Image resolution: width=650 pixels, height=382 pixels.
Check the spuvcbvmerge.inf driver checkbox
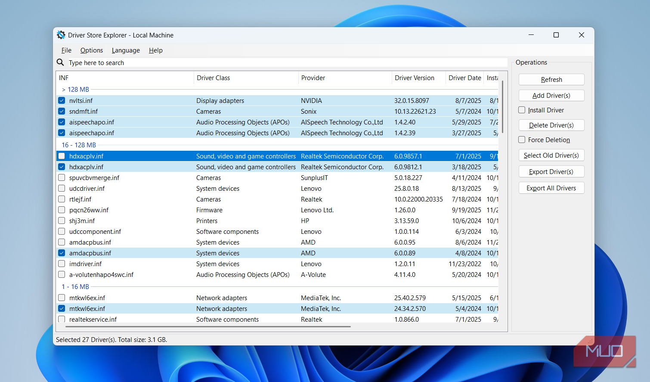coord(62,177)
